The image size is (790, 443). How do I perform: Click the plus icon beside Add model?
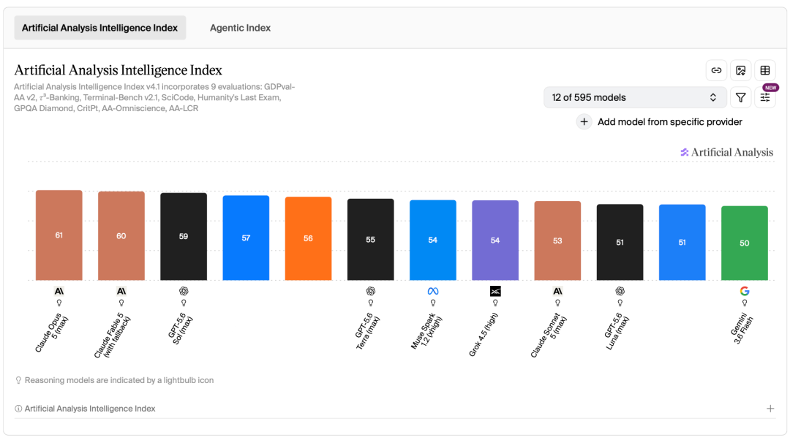[x=584, y=122]
